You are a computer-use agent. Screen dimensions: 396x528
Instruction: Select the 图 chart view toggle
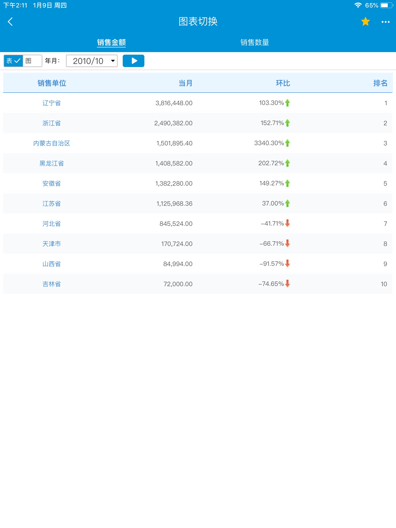tap(32, 61)
